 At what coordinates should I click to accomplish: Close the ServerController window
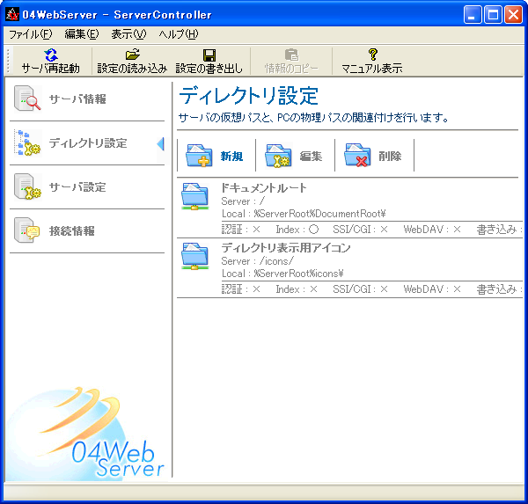point(514,15)
